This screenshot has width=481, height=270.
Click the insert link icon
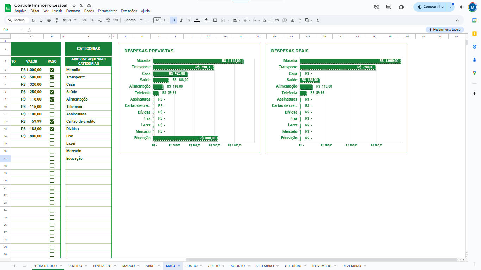[x=277, y=20]
